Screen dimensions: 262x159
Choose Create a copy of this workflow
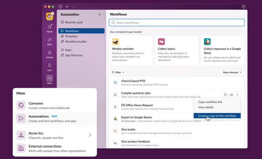click(217, 116)
